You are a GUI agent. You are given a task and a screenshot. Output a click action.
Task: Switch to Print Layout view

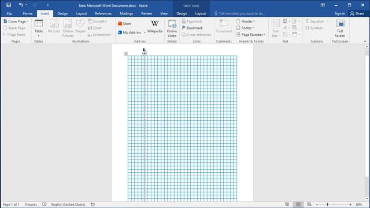(298, 205)
